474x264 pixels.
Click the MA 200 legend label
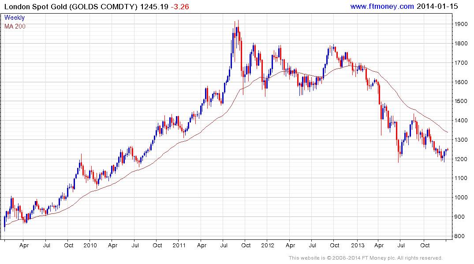15,26
